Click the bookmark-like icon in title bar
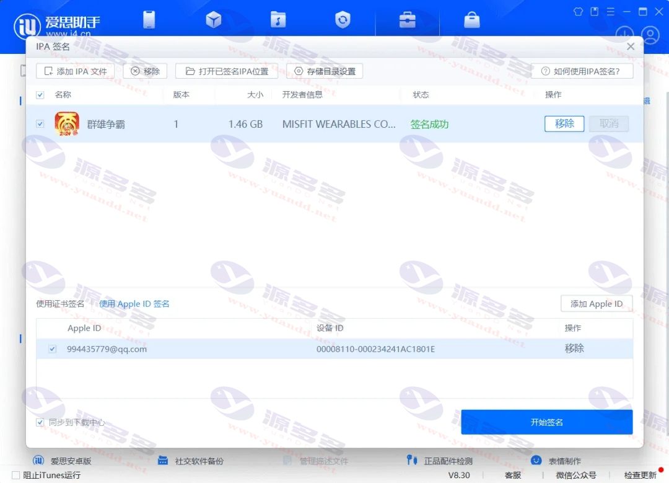This screenshot has height=483, width=669. click(x=594, y=12)
